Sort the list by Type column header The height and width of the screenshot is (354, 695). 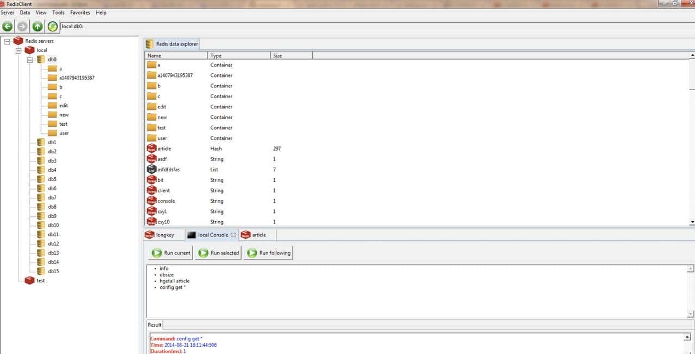tap(238, 55)
